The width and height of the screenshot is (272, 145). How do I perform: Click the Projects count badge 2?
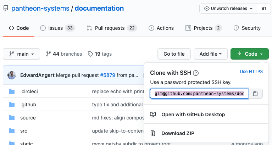(x=218, y=28)
